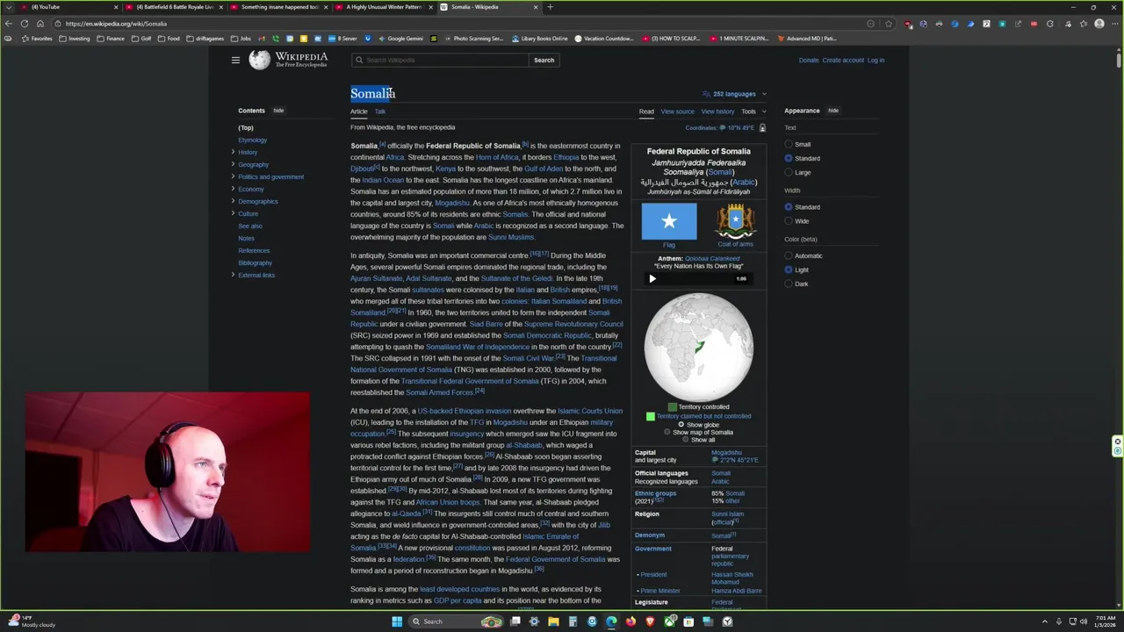Click the Wikipedia globe logo
This screenshot has height=632, width=1124.
pos(259,60)
